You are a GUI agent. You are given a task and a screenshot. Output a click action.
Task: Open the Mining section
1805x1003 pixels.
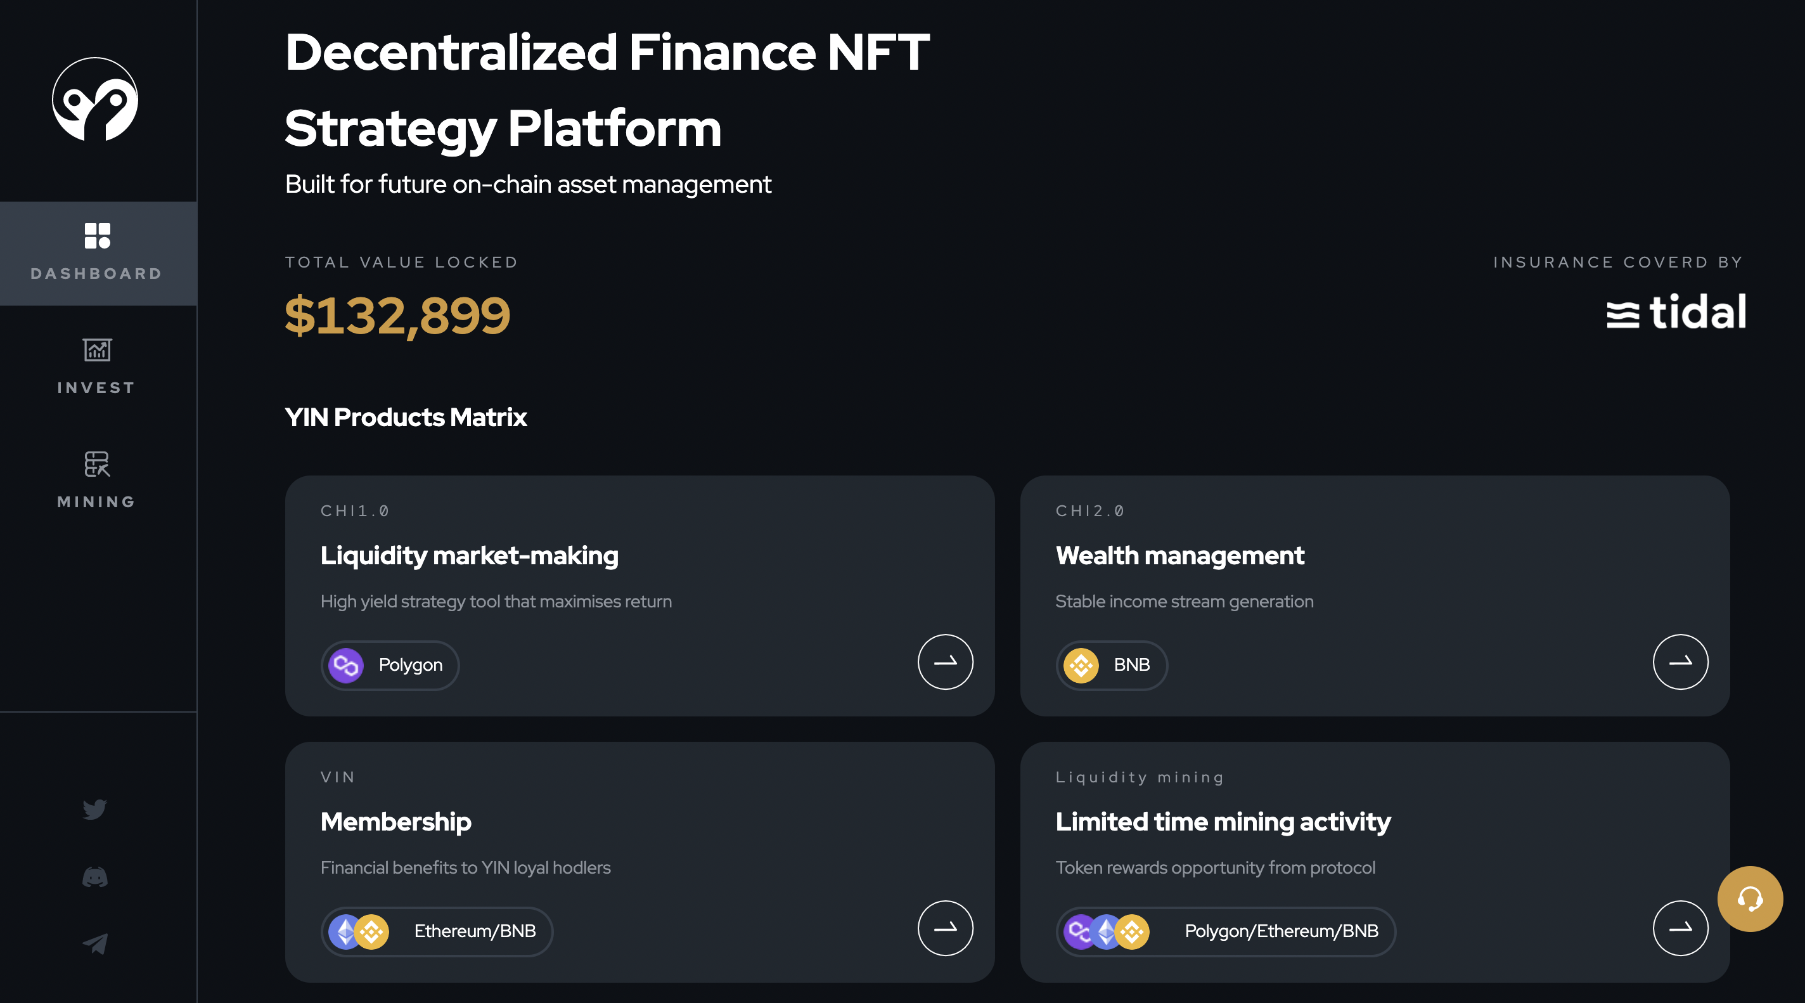point(97,480)
